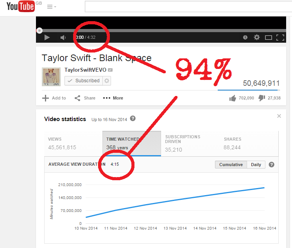Open TaylorSwiftVEVO channel avatar thumbnail
Image resolution: width=292 pixels, height=248 pixels.
click(x=51, y=77)
